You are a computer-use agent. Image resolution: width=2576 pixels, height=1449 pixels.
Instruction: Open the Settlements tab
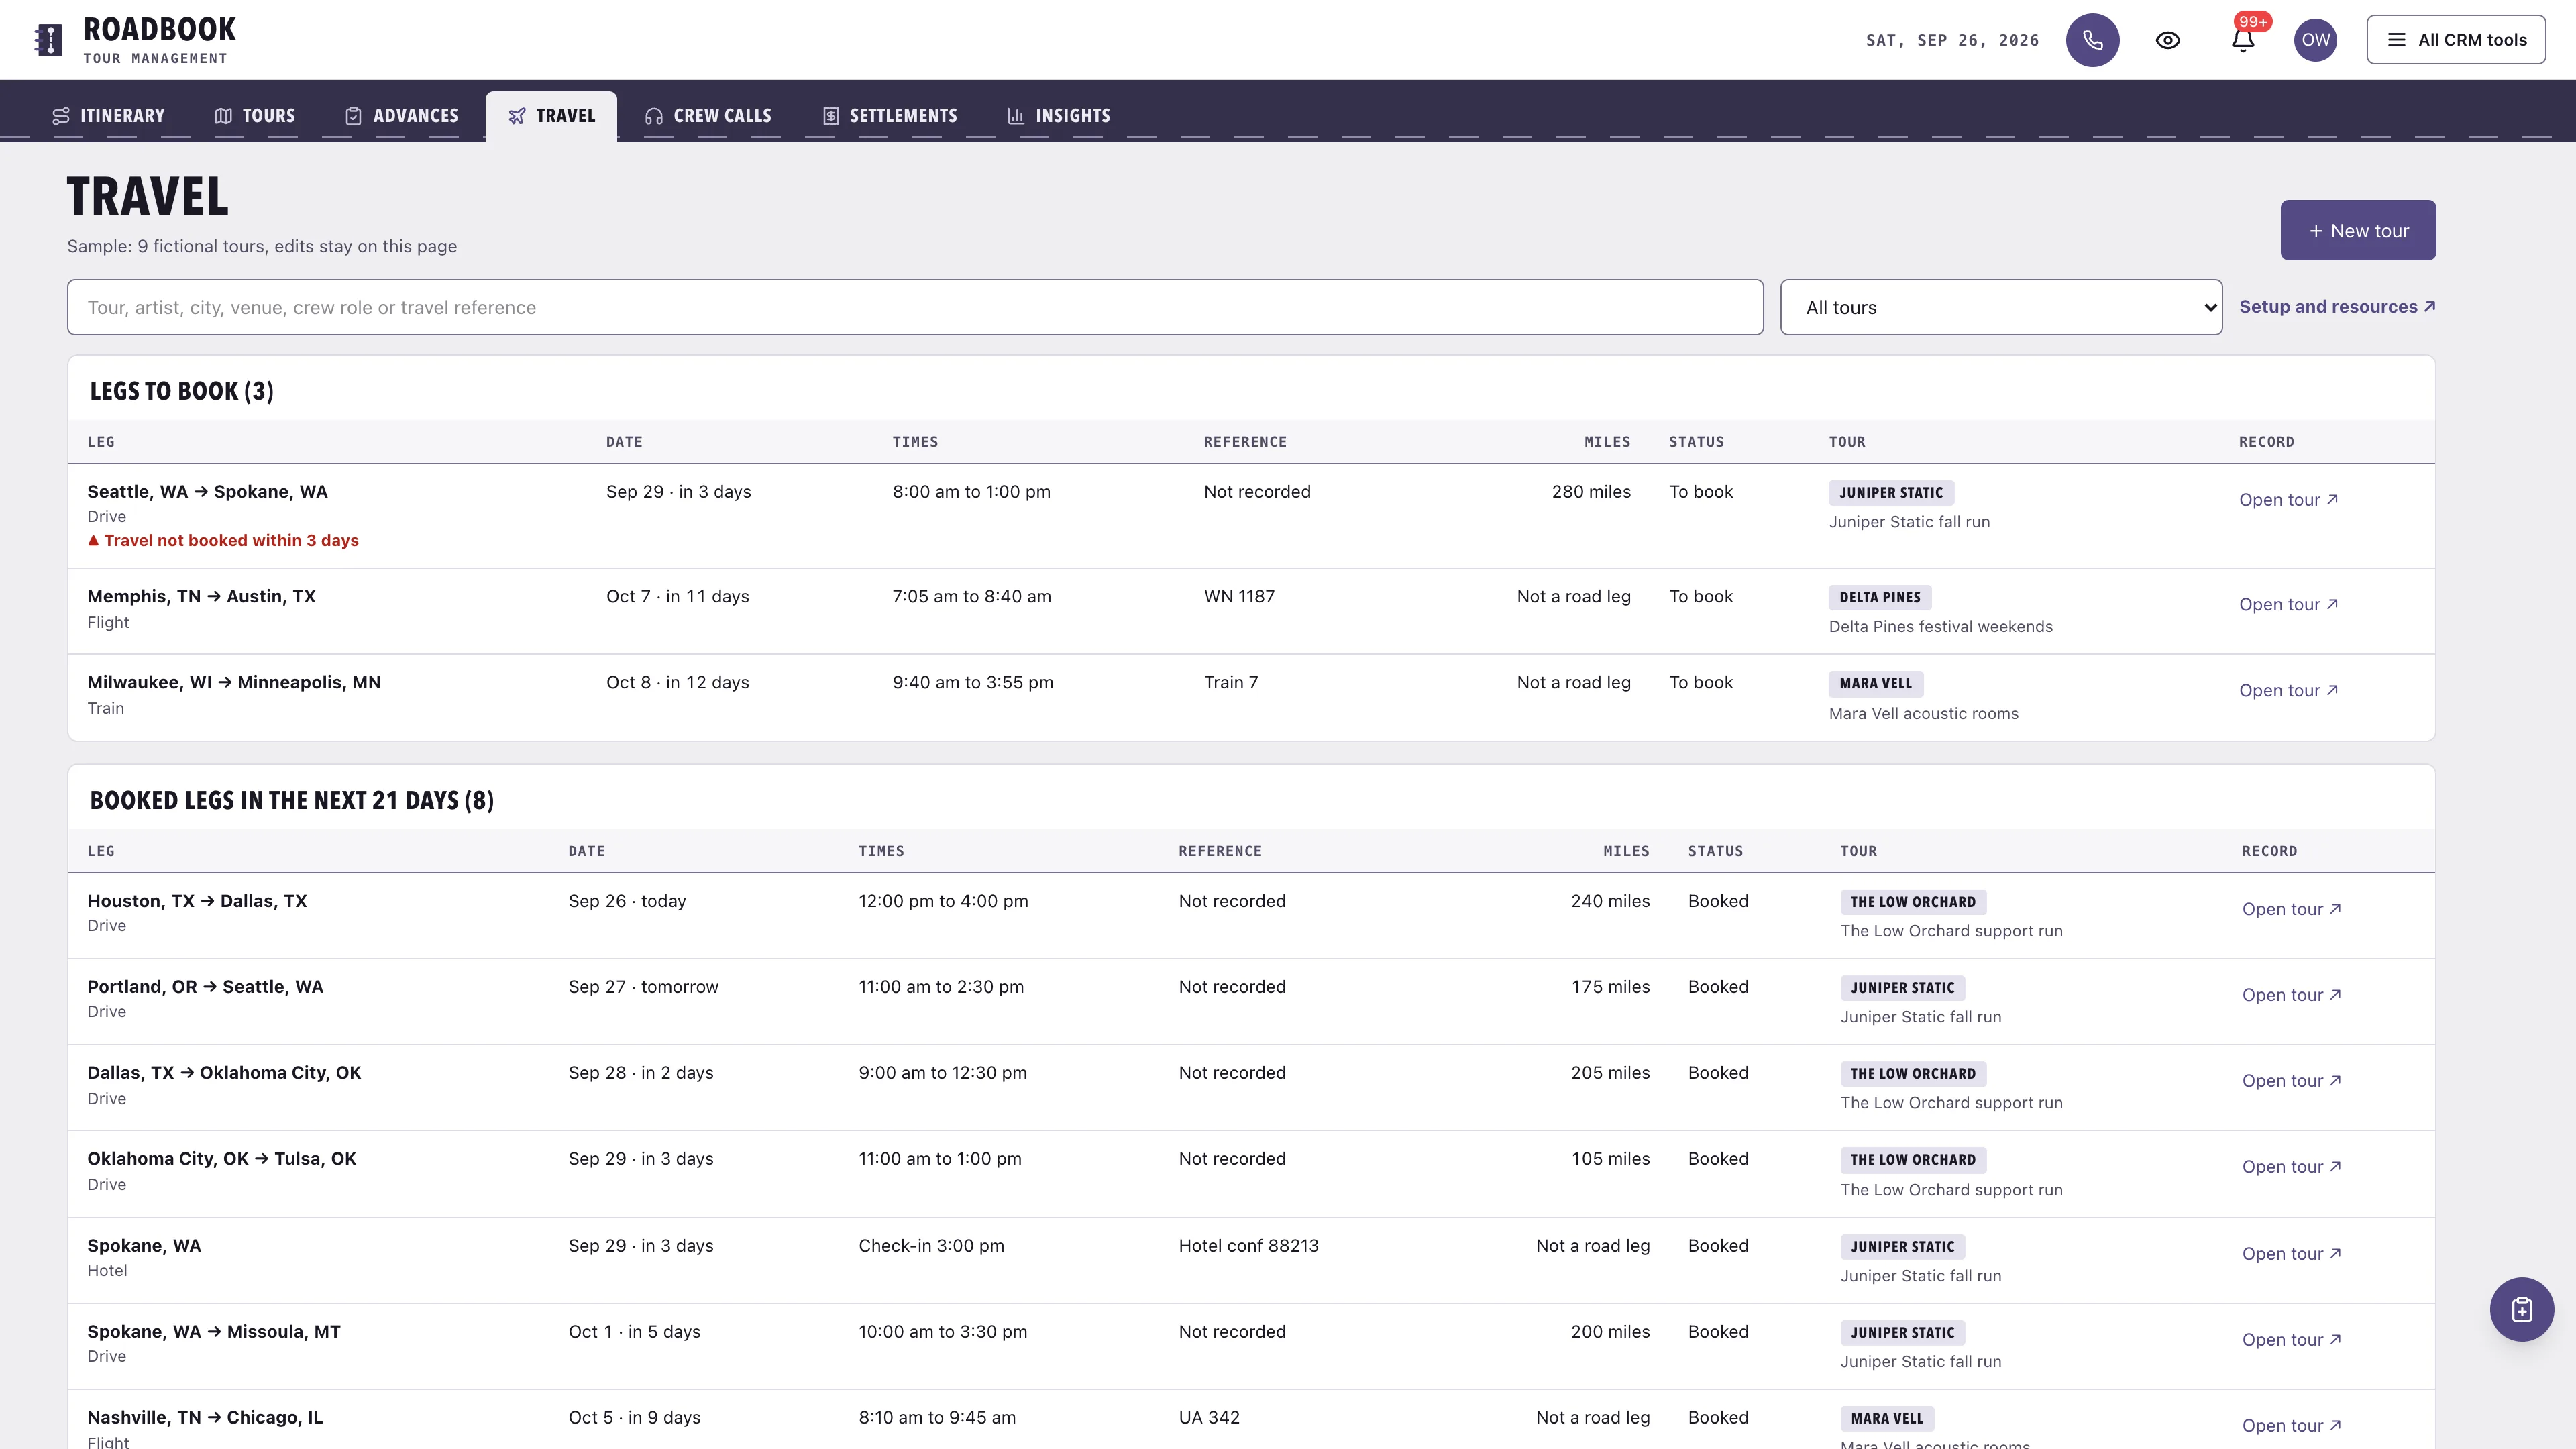[x=890, y=116]
